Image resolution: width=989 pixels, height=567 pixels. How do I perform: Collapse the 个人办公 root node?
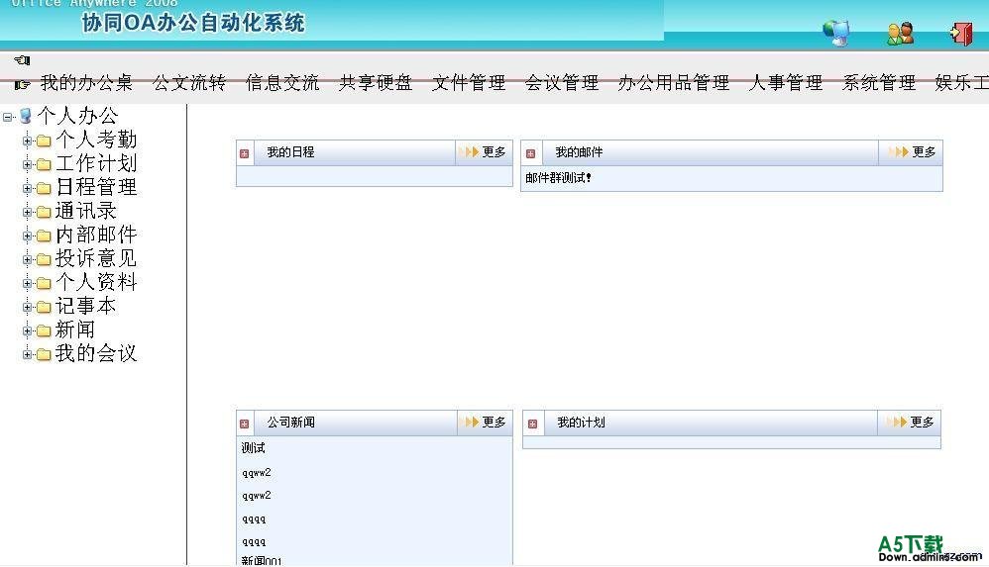point(7,117)
